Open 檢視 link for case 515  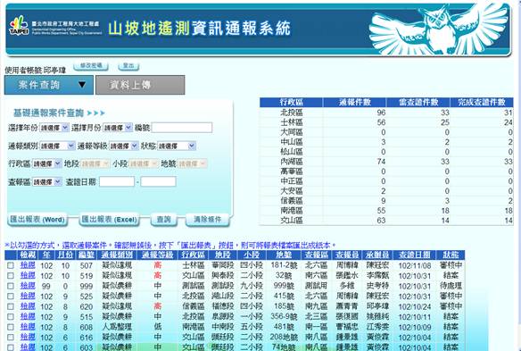[28, 317]
